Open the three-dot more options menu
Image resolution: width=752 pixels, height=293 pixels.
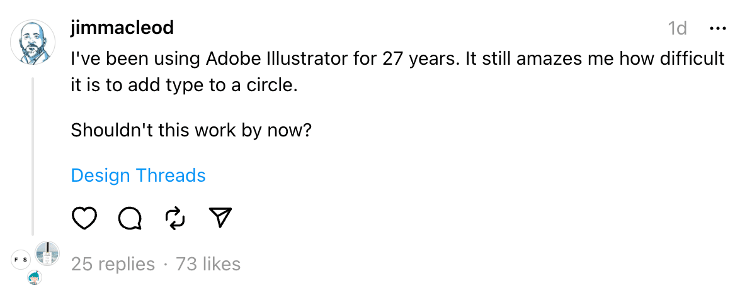(x=717, y=28)
